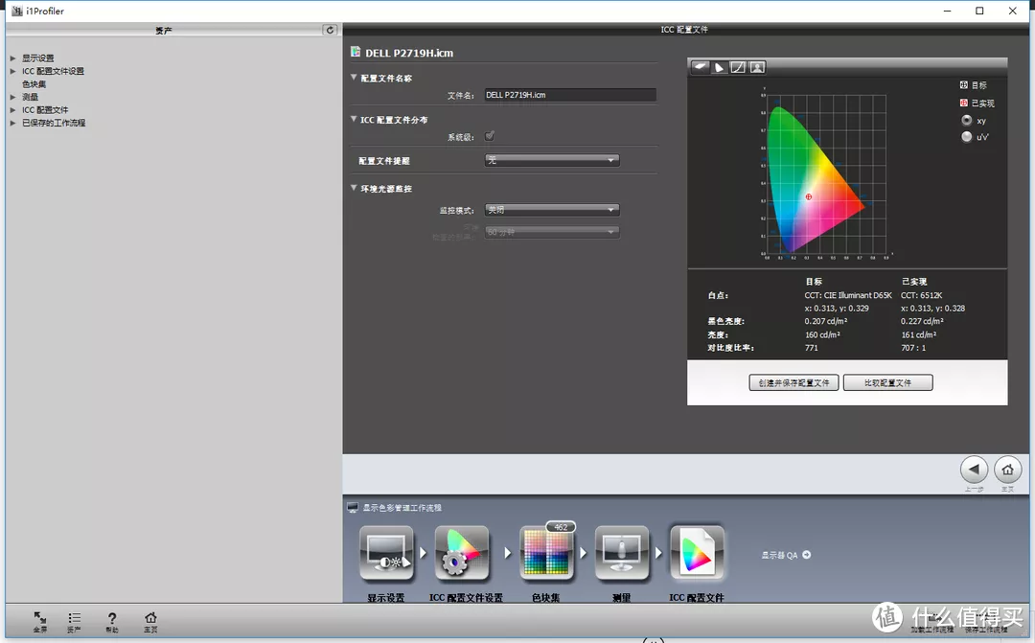Expand the ICC 配置文件设置 tree item
Viewport: 1035px width, 643px height.
click(x=12, y=71)
